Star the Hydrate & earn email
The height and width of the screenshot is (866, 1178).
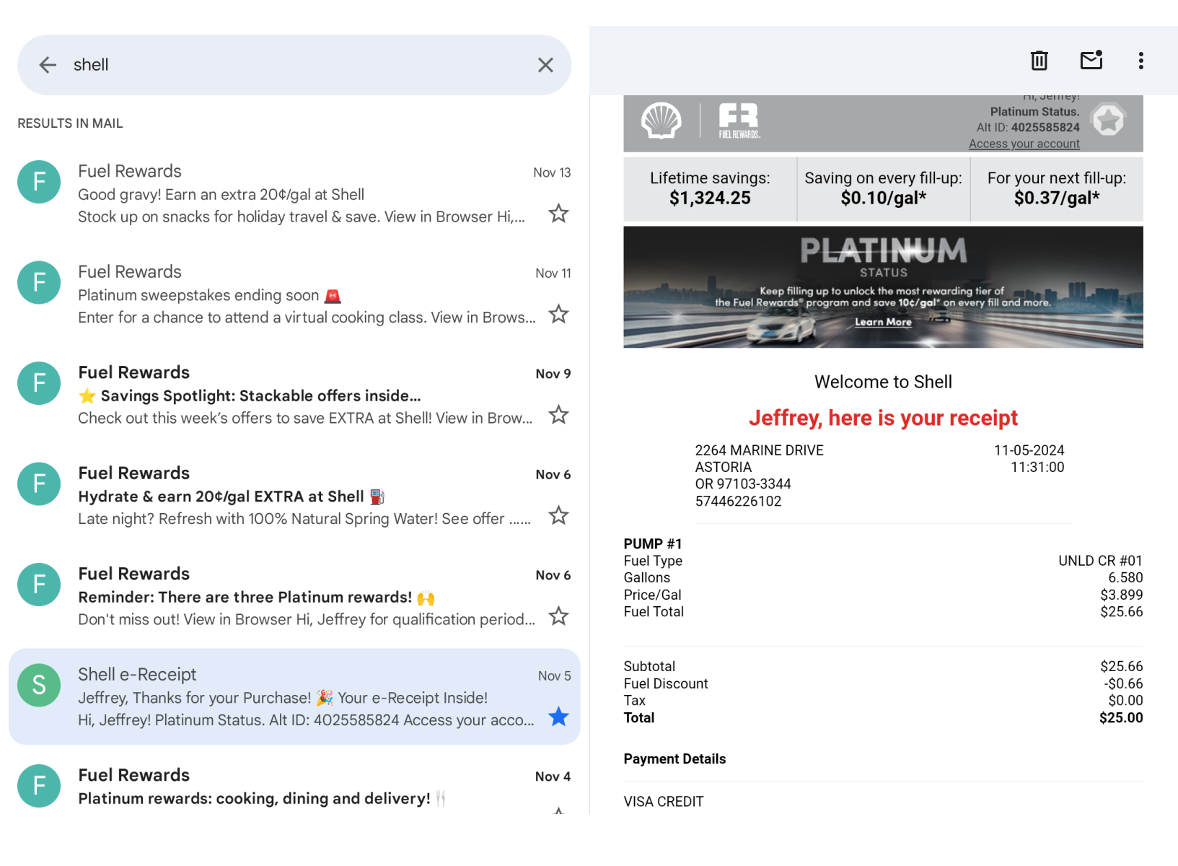click(558, 516)
